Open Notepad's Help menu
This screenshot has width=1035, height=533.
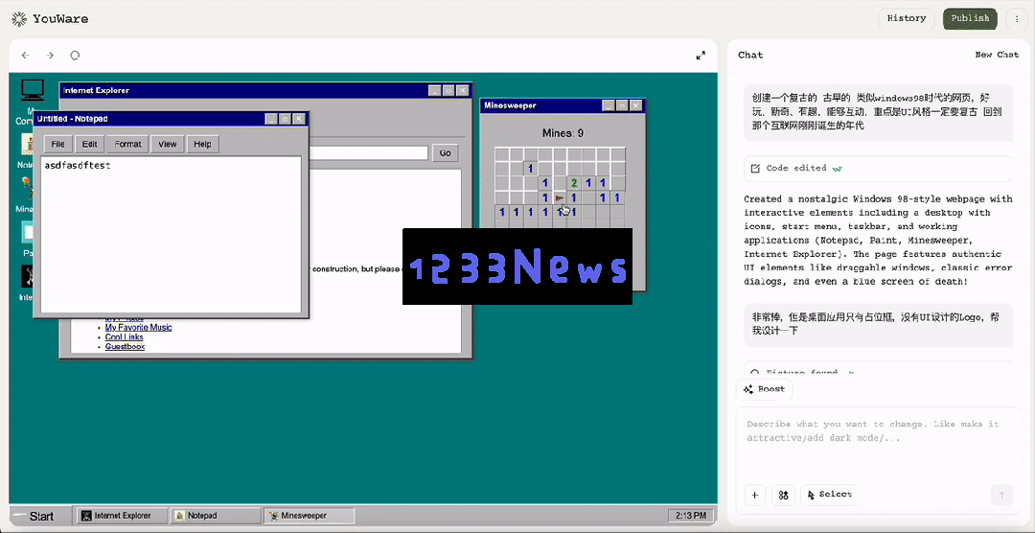tap(202, 144)
